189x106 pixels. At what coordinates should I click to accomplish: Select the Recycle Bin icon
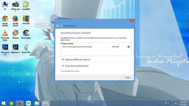click(26, 49)
